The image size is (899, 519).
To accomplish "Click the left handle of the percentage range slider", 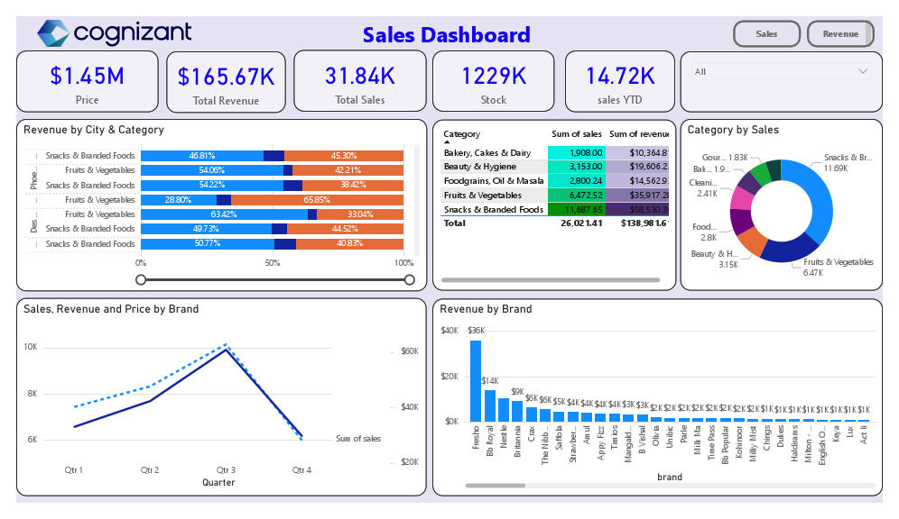I will [141, 279].
